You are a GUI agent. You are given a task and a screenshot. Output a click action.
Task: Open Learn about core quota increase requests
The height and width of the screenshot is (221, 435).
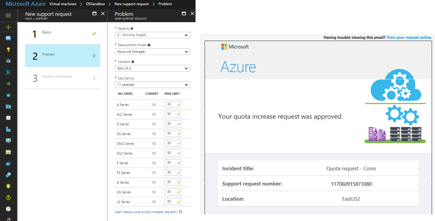point(146,212)
